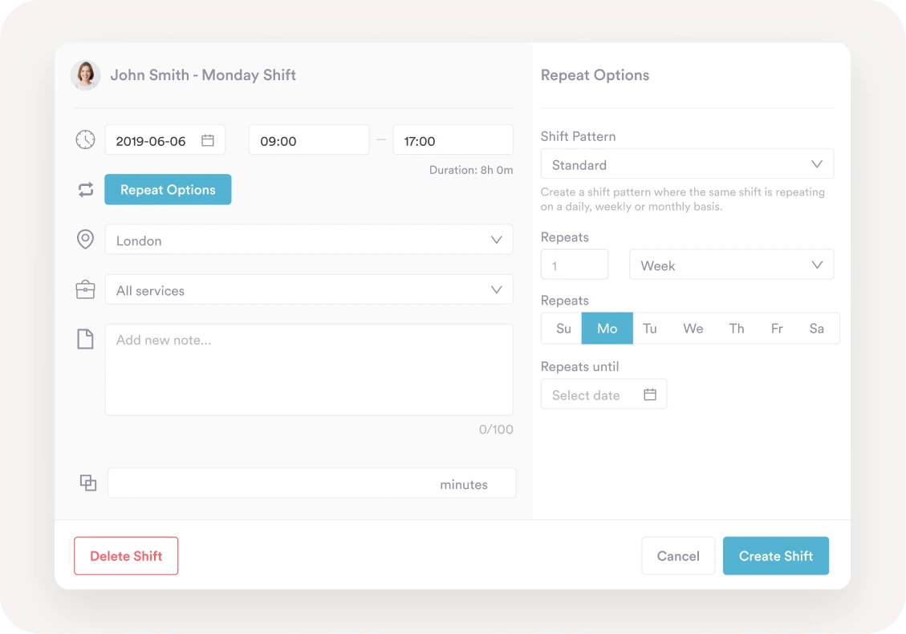Open calendar icon in Repeats until field
906x634 pixels.
[650, 394]
